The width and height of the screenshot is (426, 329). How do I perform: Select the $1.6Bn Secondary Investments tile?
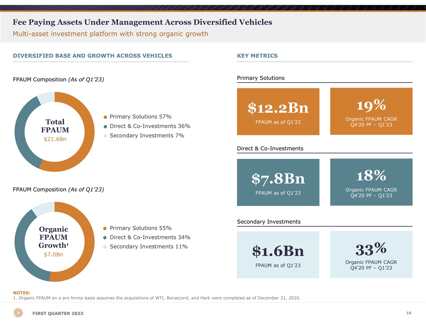coord(278,254)
